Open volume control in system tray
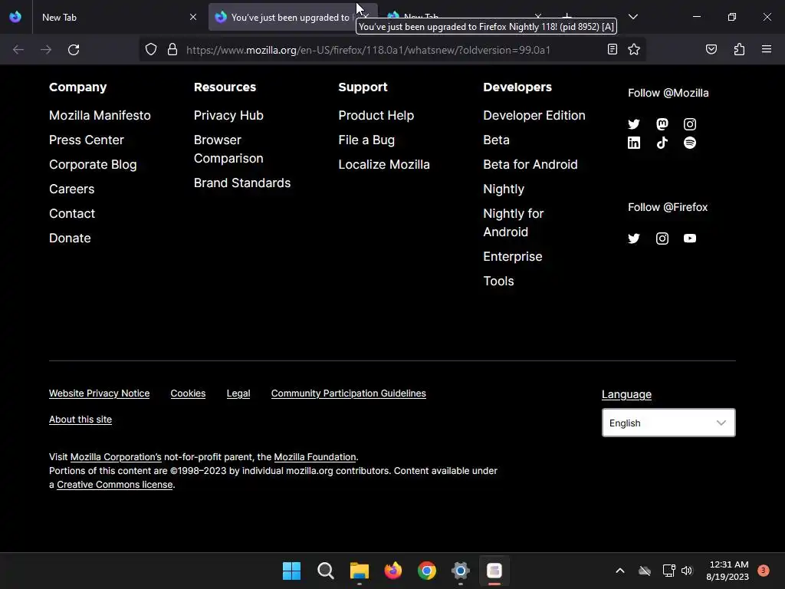 (686, 571)
